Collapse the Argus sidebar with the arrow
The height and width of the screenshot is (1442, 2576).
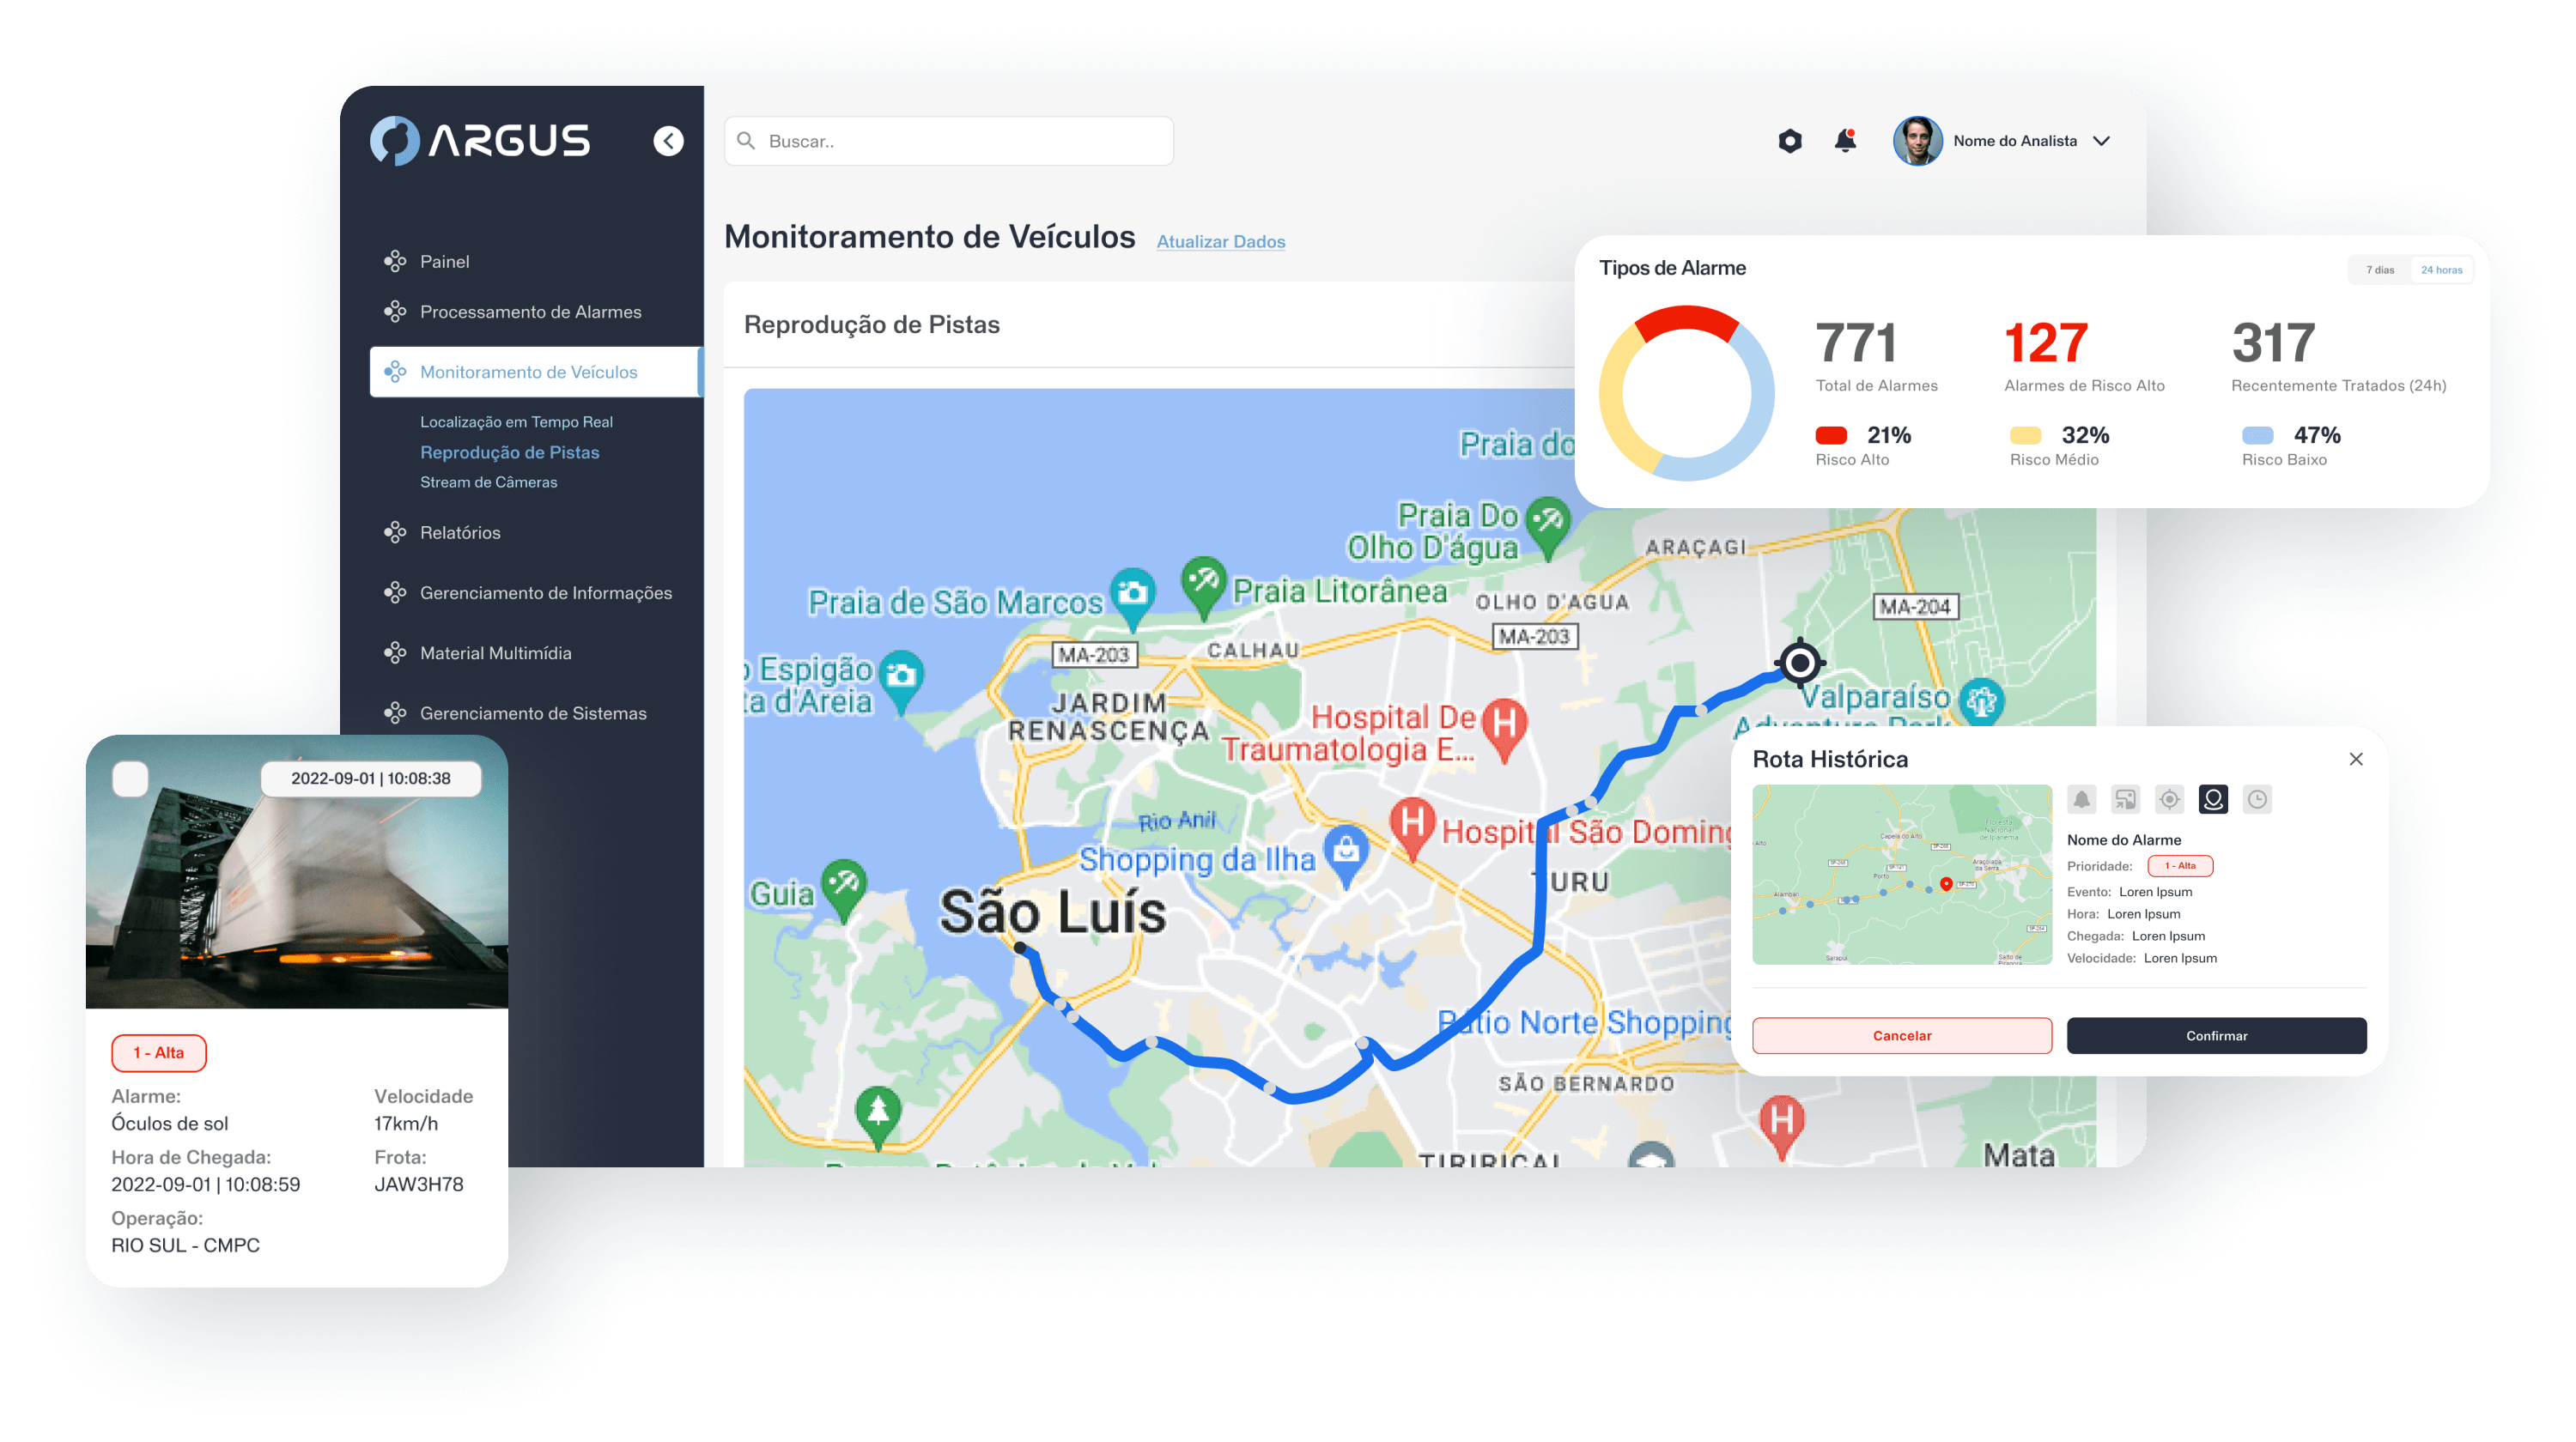(x=668, y=141)
